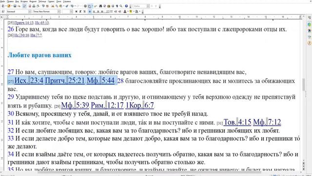Follow the Тов. 4:15 link
312x176 pixels.
pyautogui.click(x=237, y=122)
